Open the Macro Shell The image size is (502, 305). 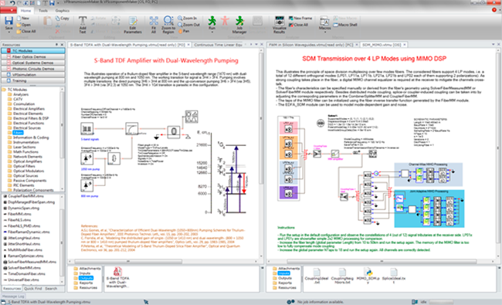click(x=345, y=25)
